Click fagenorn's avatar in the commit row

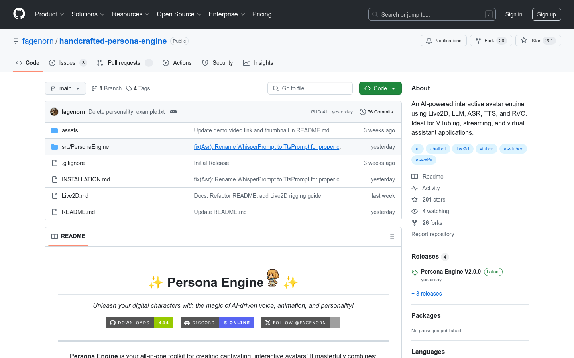pos(54,112)
